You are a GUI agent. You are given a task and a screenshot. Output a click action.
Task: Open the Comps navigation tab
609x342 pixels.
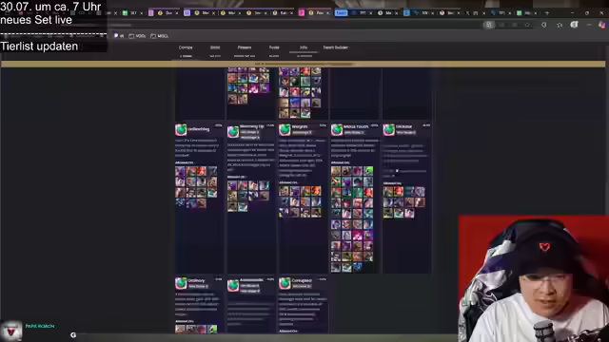186,47
